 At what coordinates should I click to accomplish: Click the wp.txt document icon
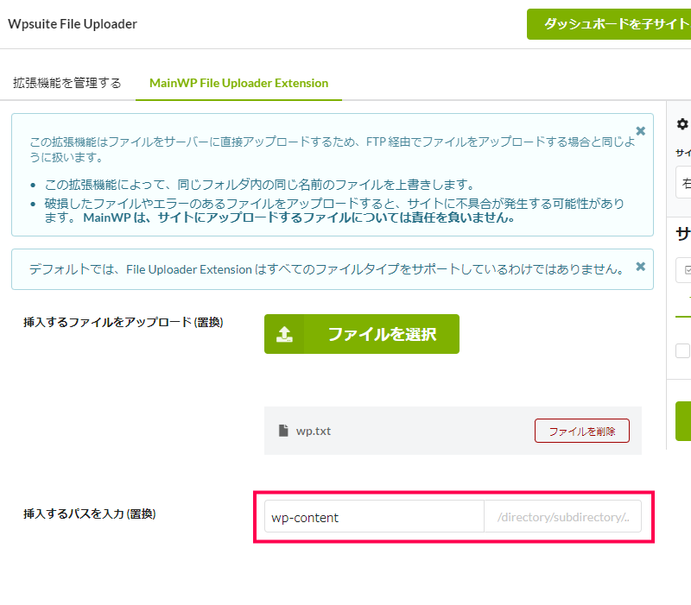283,430
